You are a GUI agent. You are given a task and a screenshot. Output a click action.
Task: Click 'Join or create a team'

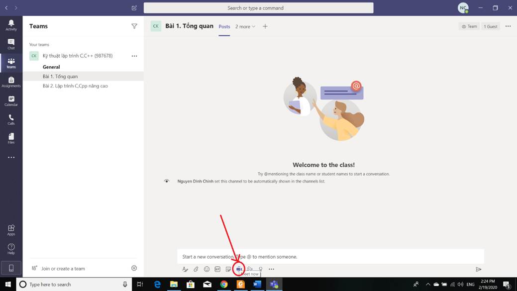click(x=63, y=269)
